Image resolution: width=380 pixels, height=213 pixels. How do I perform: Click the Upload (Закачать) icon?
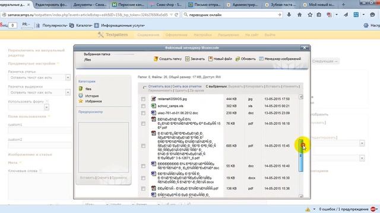tap(188, 59)
